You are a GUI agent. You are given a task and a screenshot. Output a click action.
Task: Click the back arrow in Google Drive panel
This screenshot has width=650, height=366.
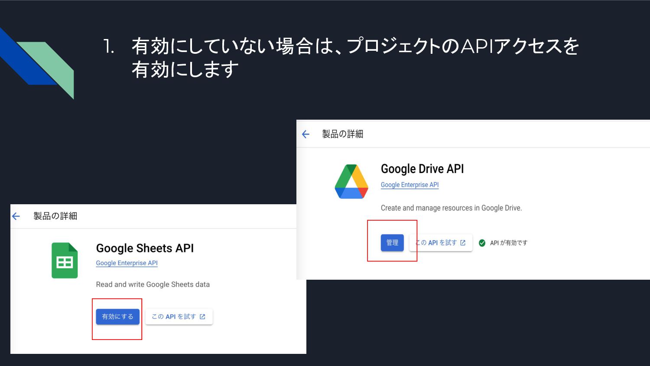tap(305, 134)
